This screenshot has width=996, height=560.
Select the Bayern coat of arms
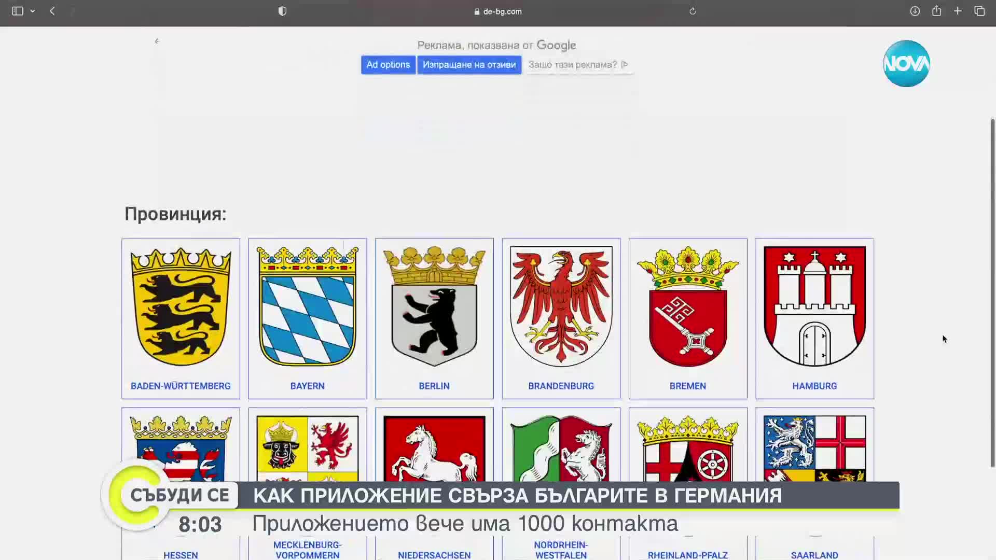(x=308, y=306)
